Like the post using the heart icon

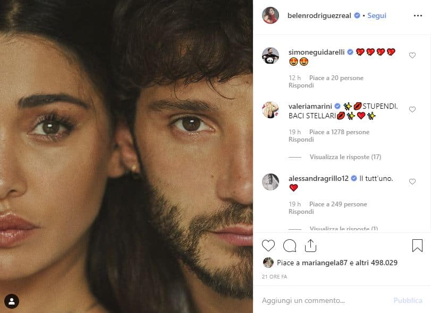coord(269,246)
